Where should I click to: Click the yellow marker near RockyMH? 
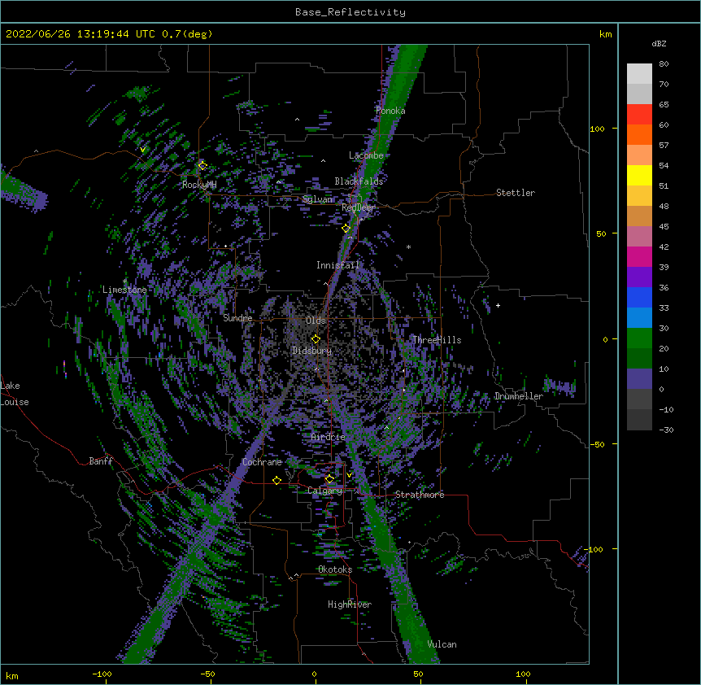pos(202,165)
